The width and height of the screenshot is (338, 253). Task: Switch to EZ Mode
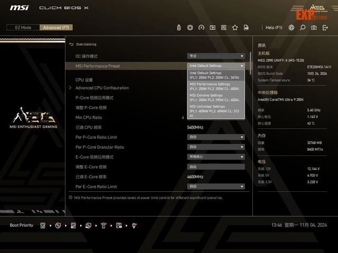pyautogui.click(x=22, y=27)
